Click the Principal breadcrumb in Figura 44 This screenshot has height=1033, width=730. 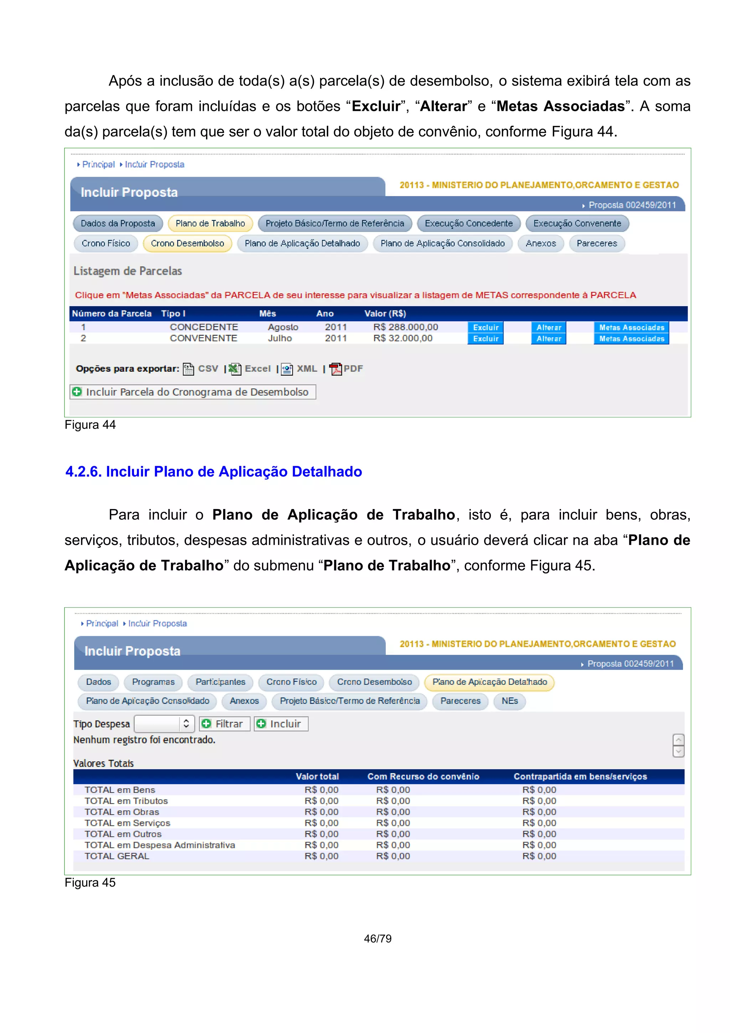pos(98,165)
